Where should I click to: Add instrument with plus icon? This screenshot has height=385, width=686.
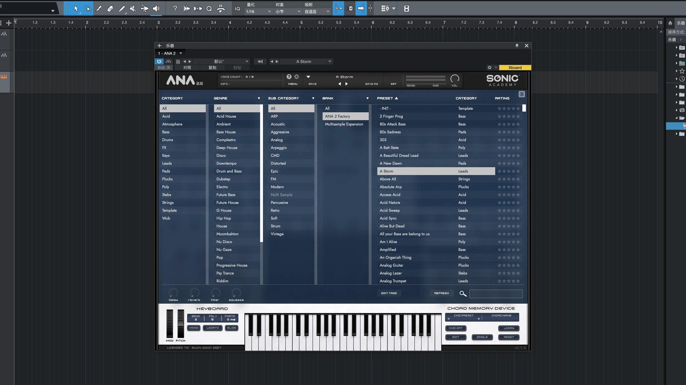(159, 46)
